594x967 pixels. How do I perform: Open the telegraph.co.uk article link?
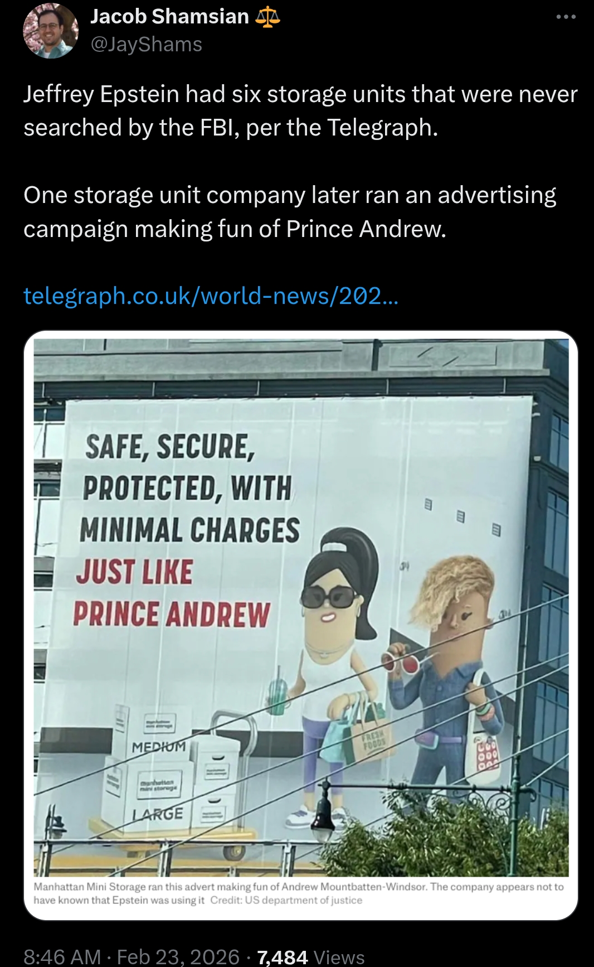coord(211,296)
